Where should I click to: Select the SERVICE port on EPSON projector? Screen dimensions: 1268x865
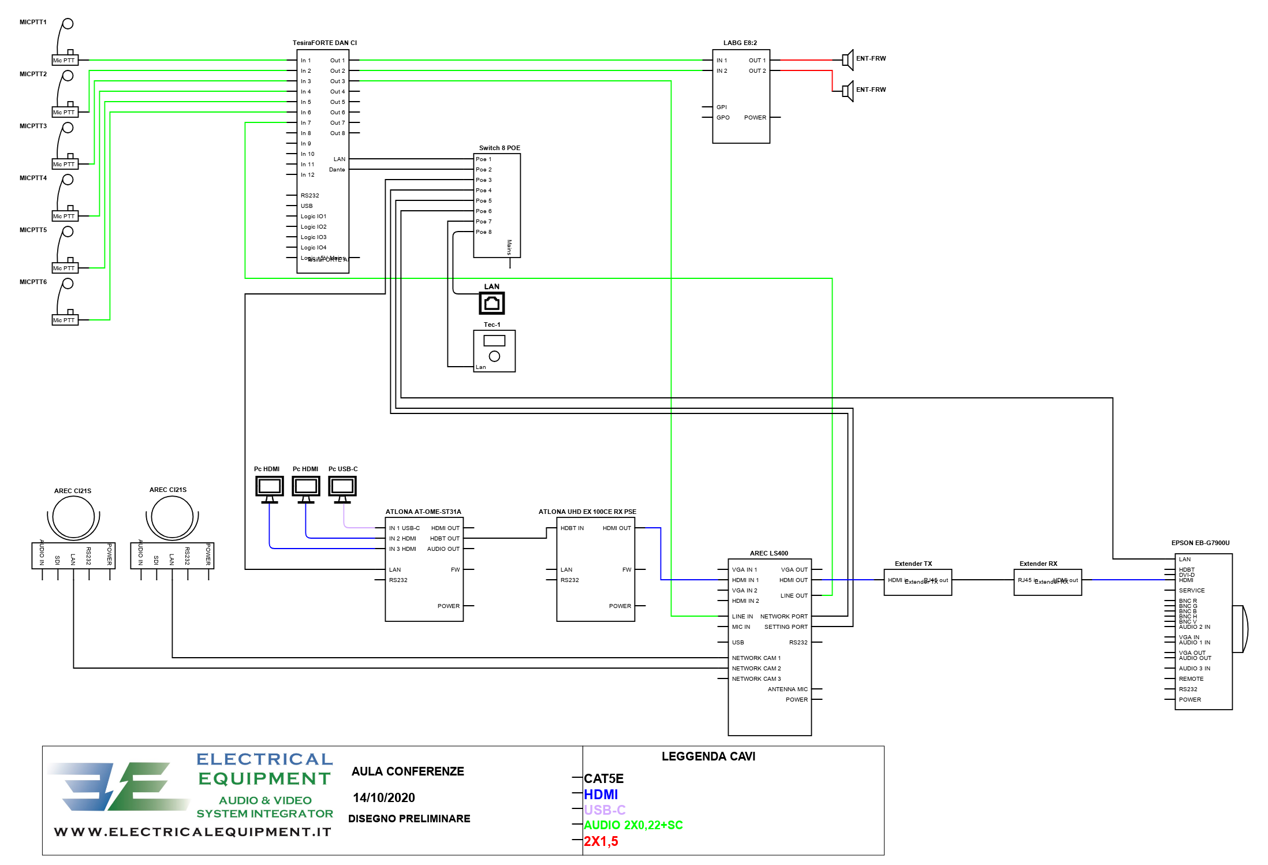(1192, 591)
